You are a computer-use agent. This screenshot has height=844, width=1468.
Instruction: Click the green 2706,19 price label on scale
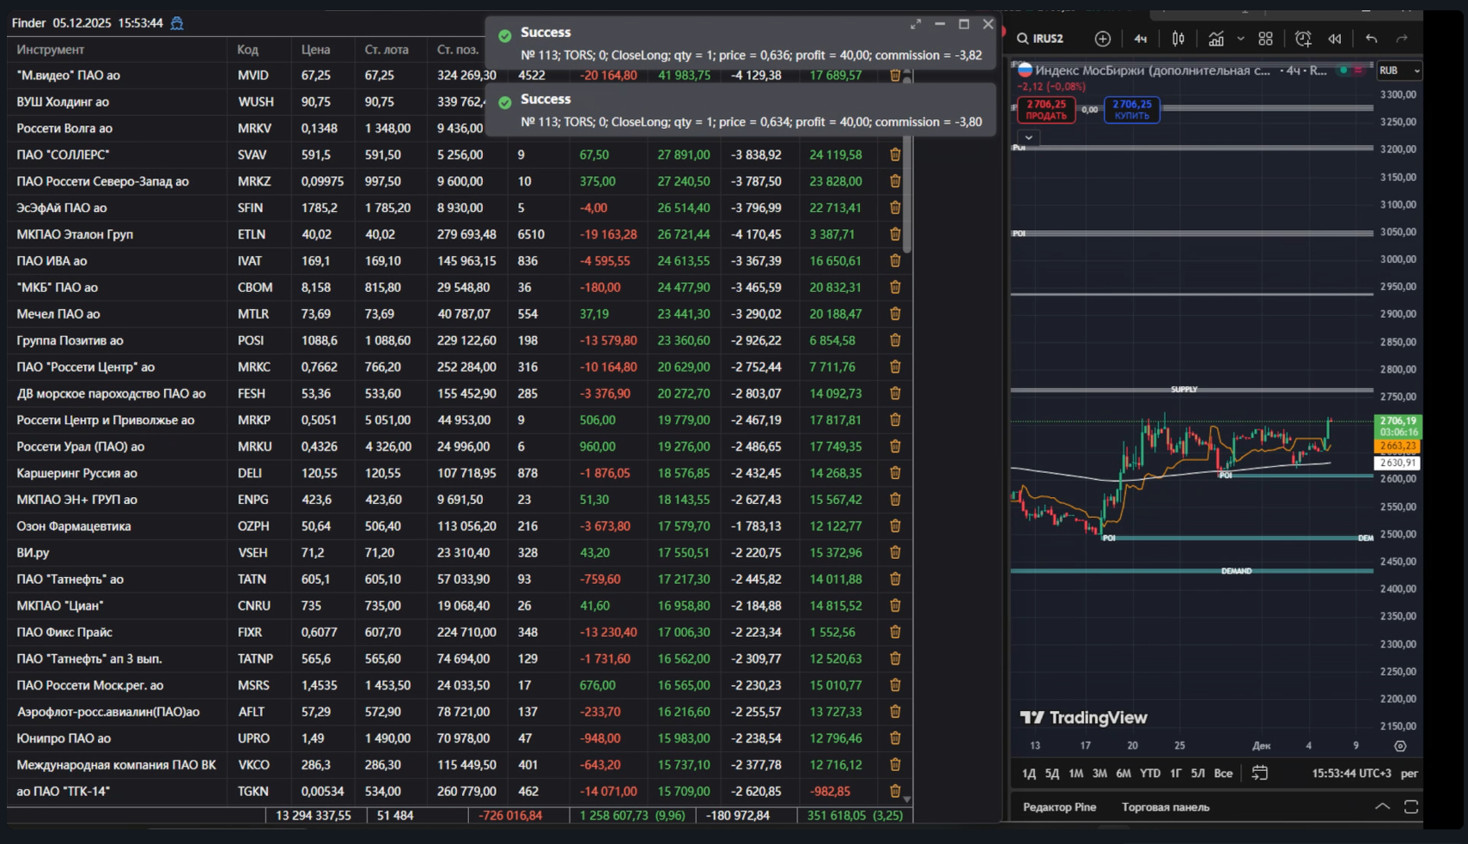click(1398, 426)
